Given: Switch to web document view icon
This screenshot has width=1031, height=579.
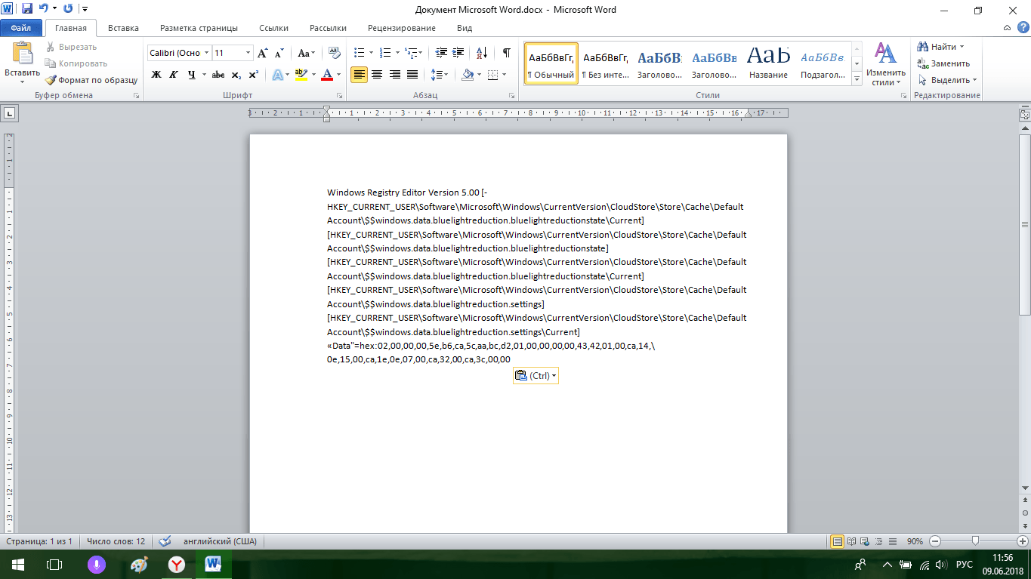Looking at the screenshot, I should coord(866,541).
